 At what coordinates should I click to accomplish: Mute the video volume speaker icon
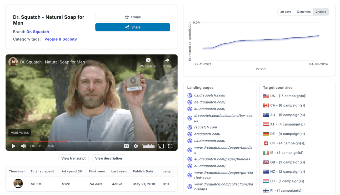point(23,146)
